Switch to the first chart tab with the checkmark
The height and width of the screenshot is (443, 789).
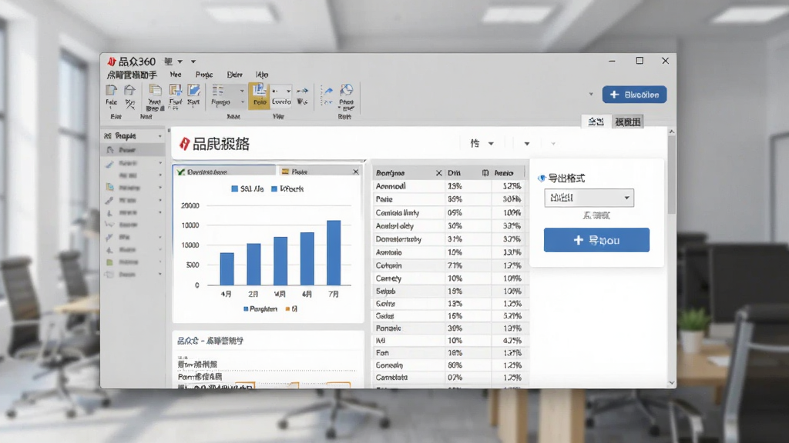point(224,172)
